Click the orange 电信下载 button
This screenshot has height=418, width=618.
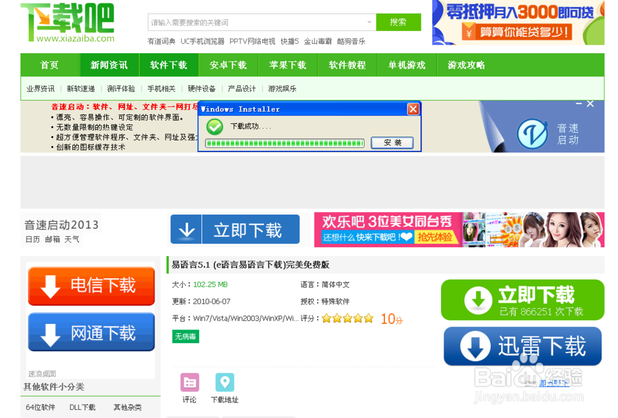click(x=91, y=286)
